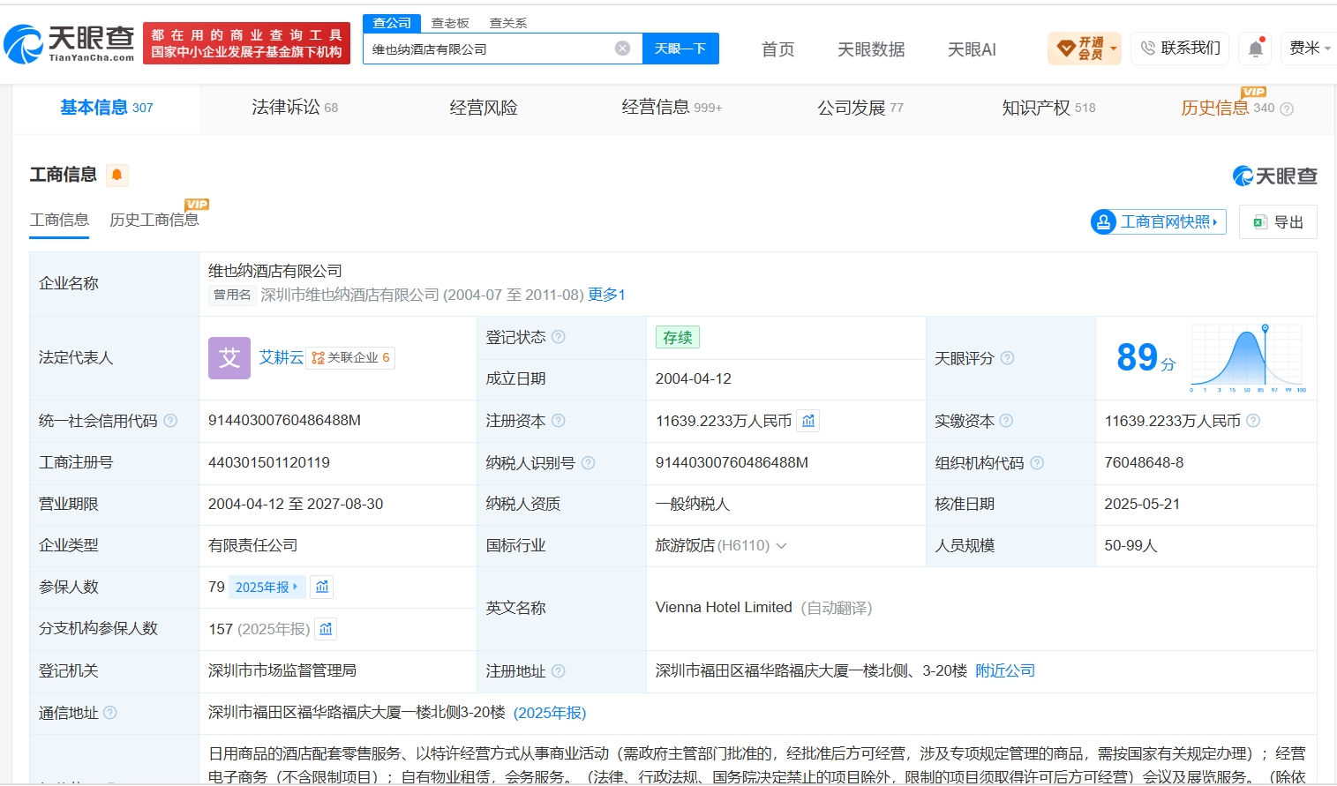Switch to the 基本信息 tab
The image size is (1337, 786).
point(107,108)
